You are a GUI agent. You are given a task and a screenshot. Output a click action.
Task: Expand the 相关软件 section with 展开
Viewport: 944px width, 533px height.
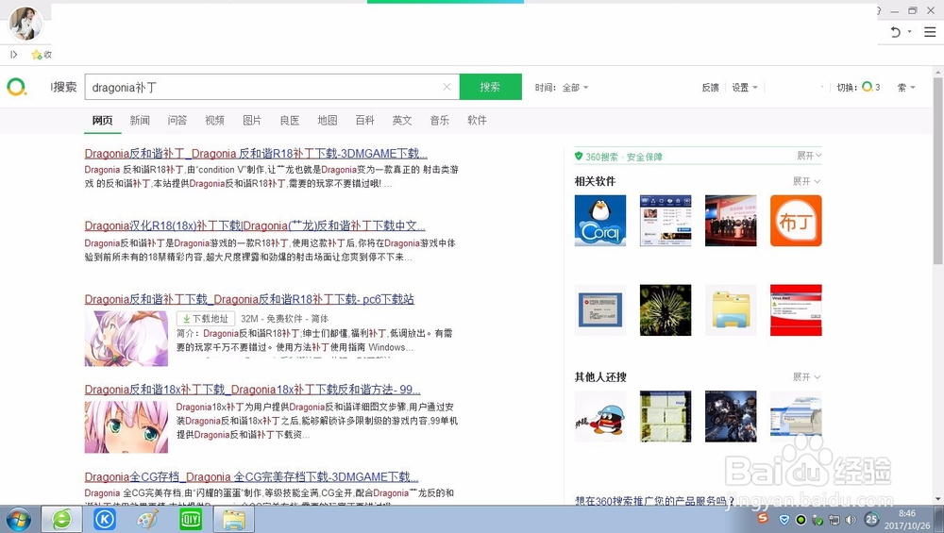[x=807, y=181]
